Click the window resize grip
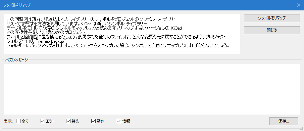304x131 pixels. [x=302, y=129]
